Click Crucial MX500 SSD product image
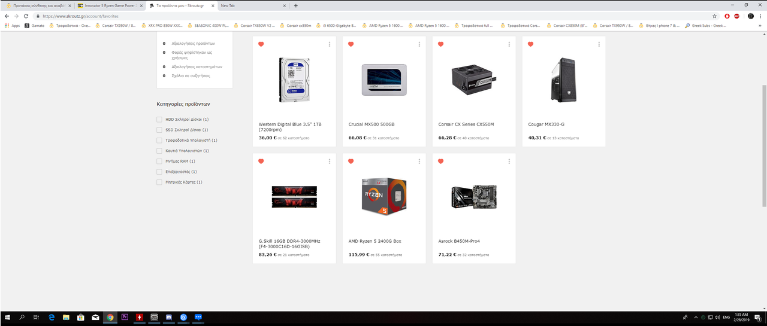Viewport: 767px width, 326px height. pyautogui.click(x=384, y=80)
